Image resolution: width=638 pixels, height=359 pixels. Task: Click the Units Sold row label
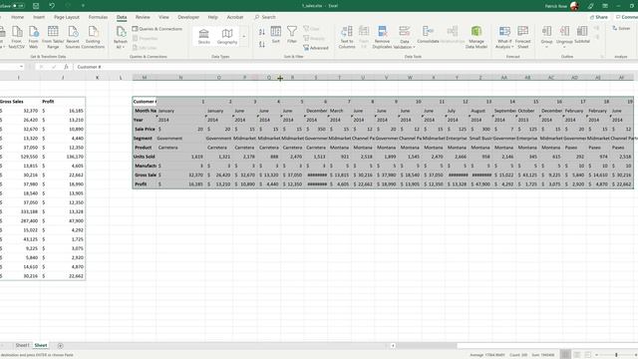tap(144, 157)
